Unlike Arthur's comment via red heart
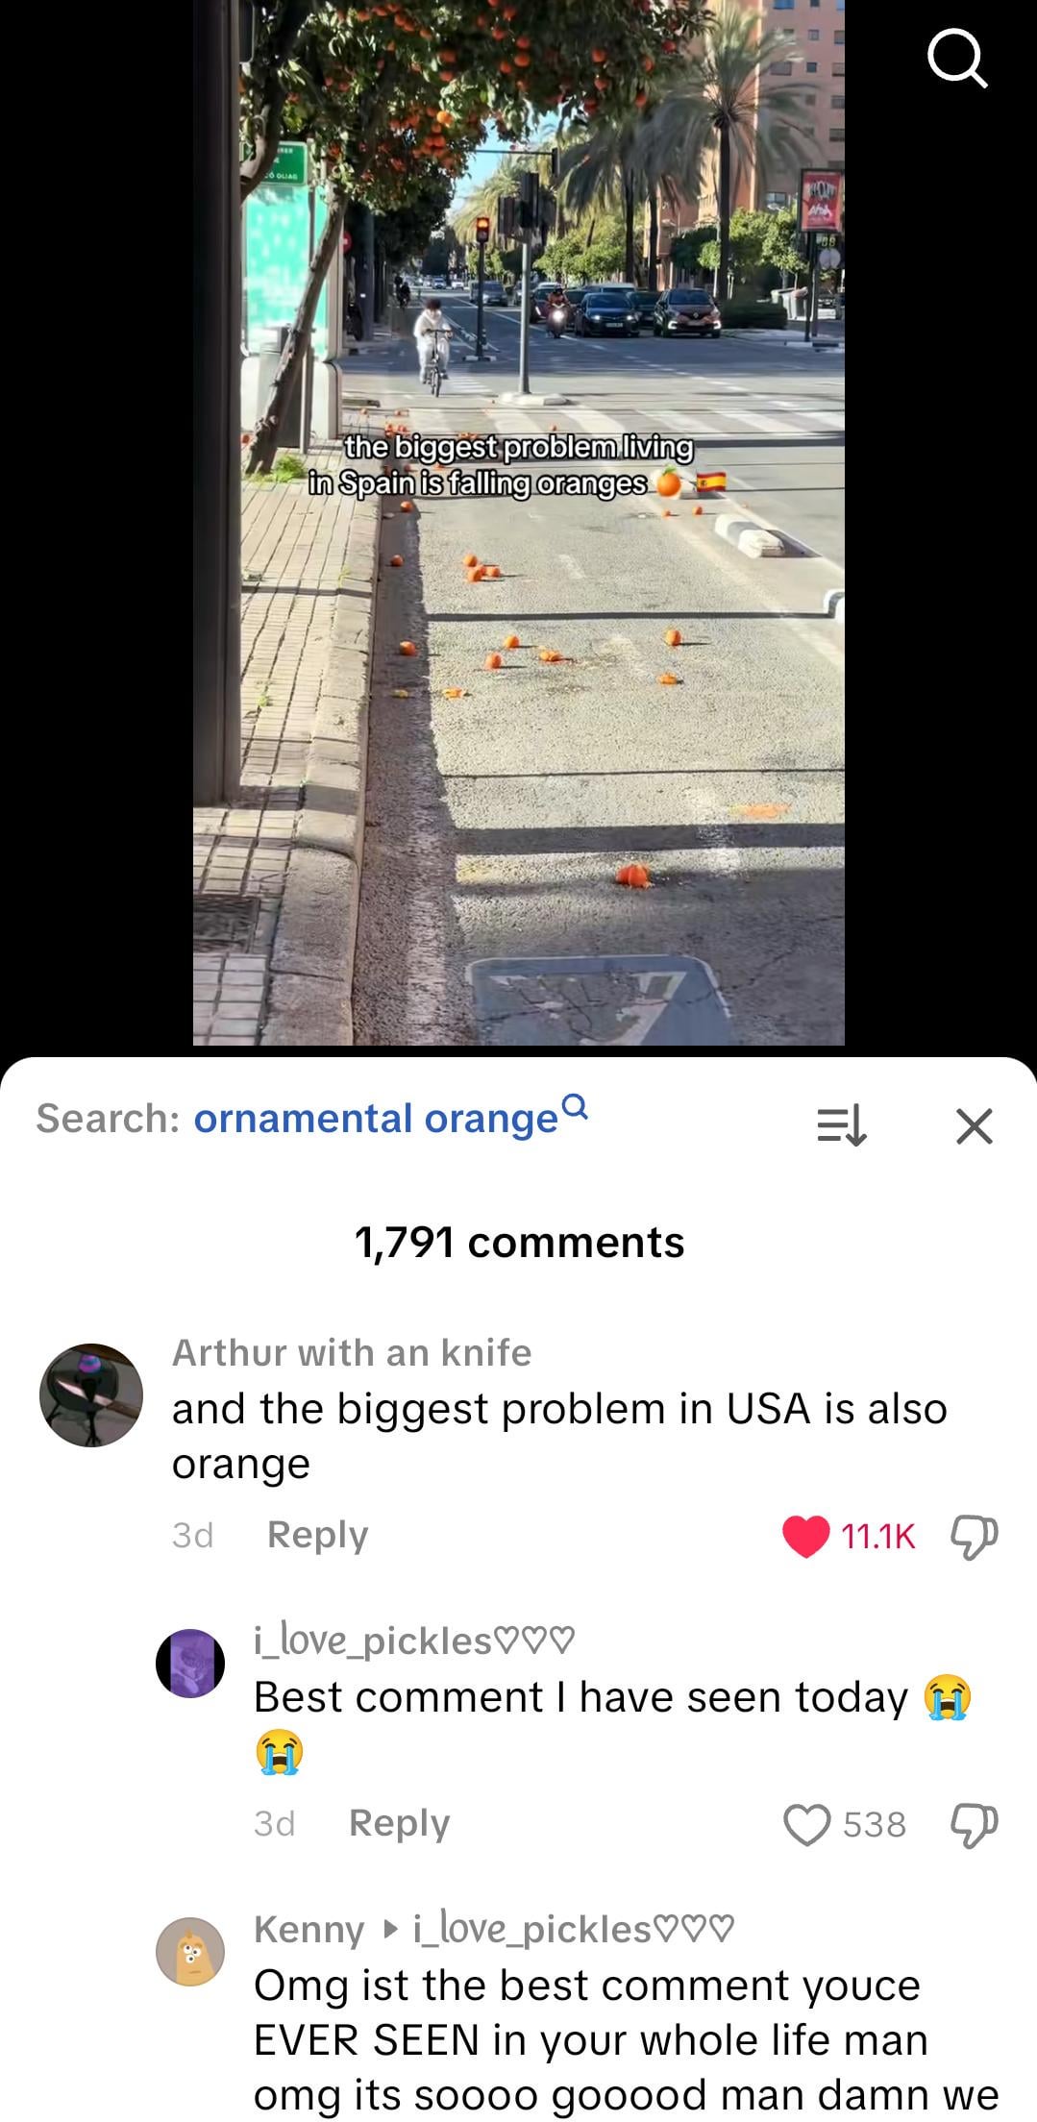This screenshot has height=2122, width=1037. 806,1535
